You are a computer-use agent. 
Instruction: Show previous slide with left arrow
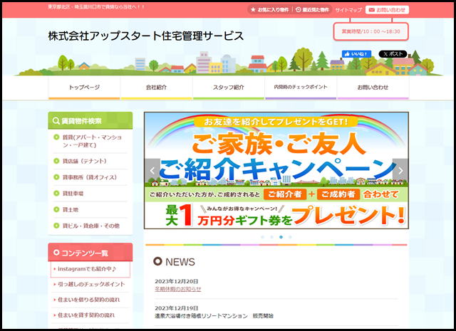(x=152, y=170)
